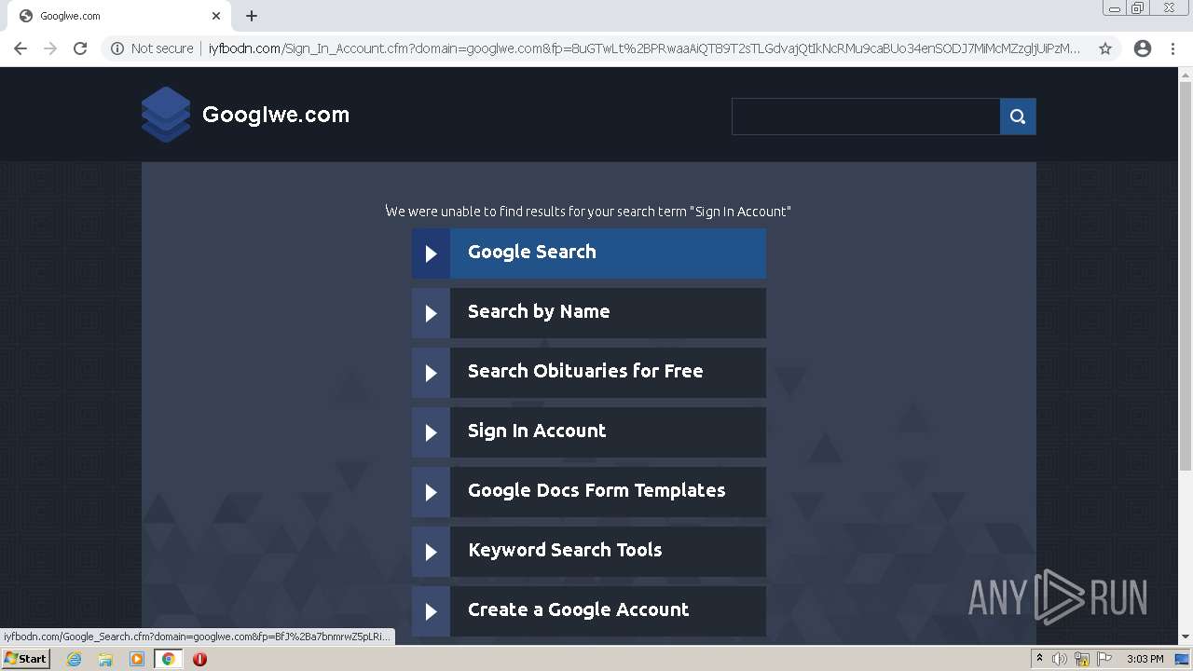Go back with the browser back arrow

pyautogui.click(x=21, y=48)
